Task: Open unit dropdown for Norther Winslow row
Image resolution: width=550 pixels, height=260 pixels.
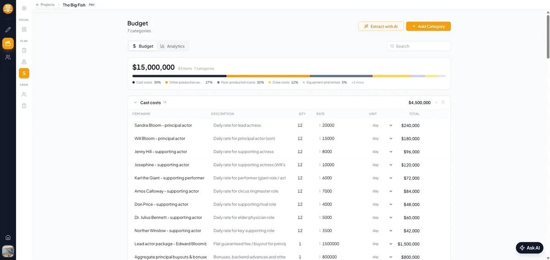Action: coord(382,231)
